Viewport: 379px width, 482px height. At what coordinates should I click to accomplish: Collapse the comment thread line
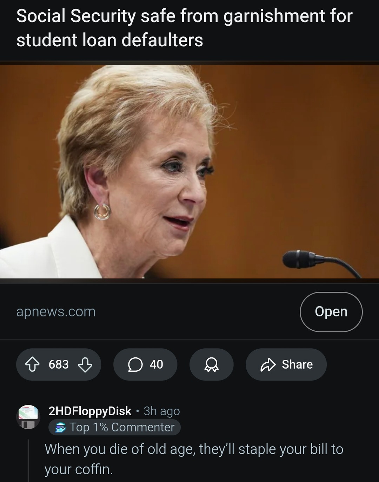tap(28, 461)
